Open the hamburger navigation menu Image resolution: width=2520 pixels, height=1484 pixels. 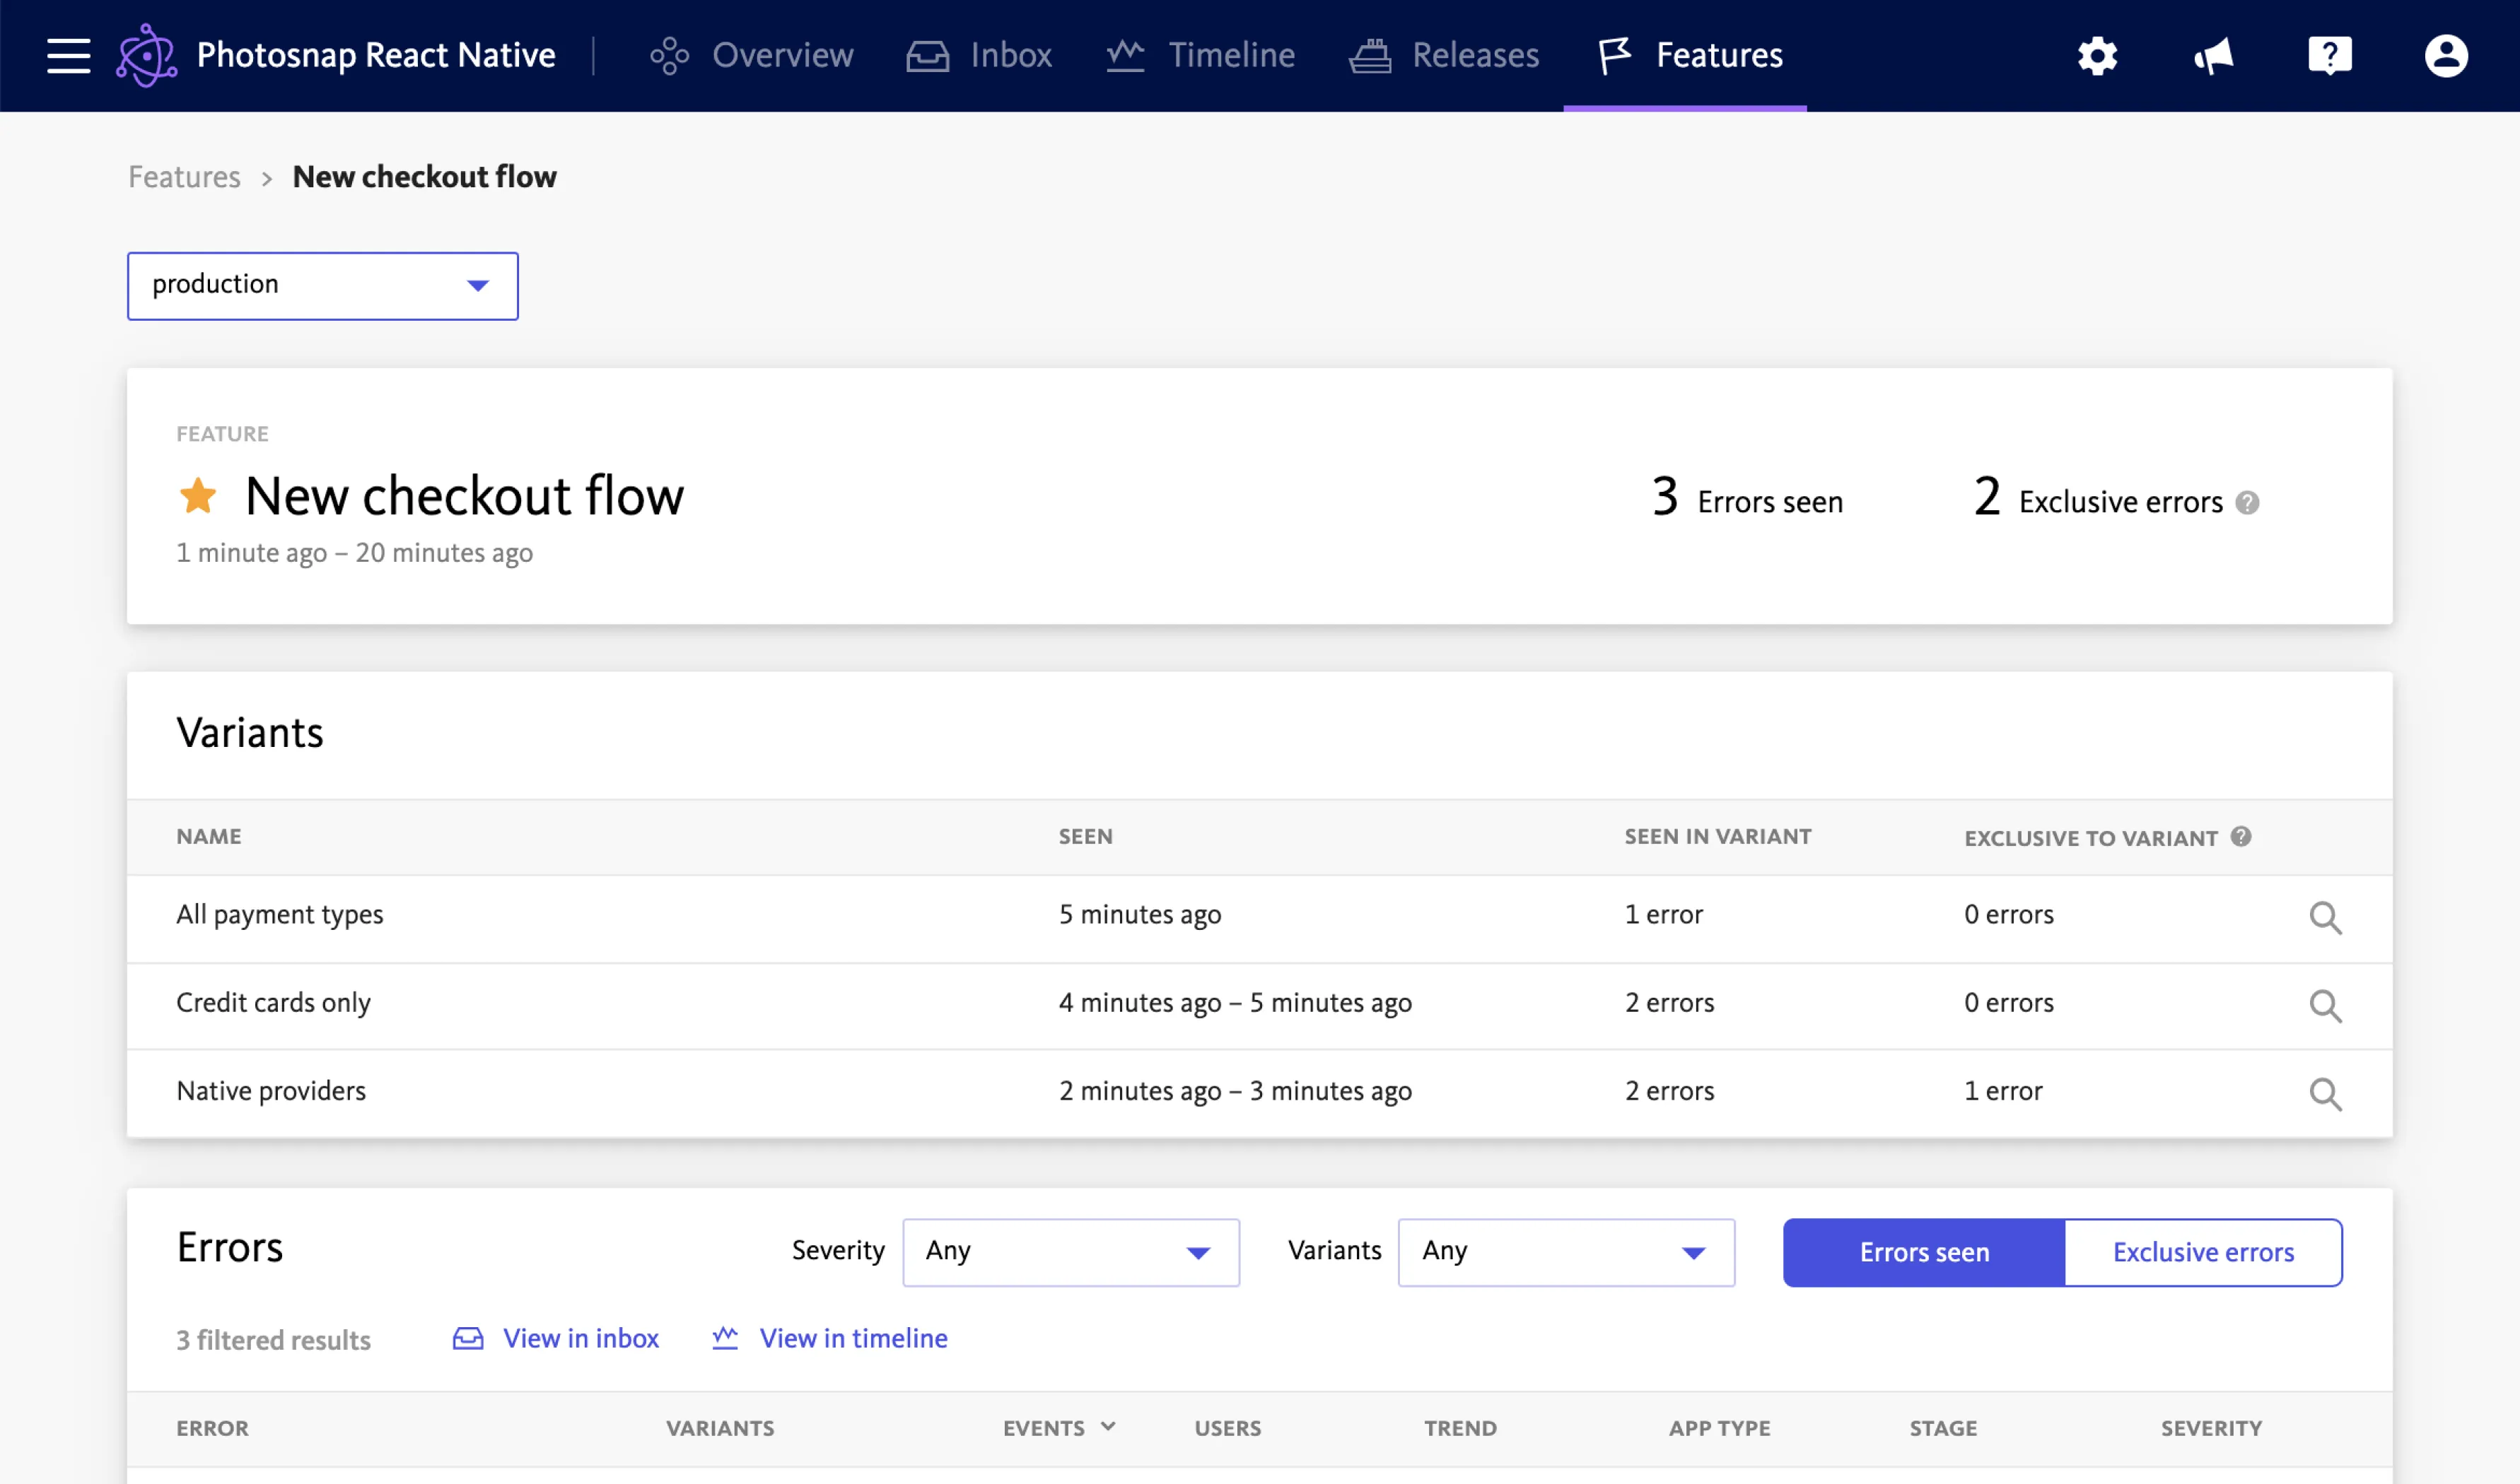(68, 55)
